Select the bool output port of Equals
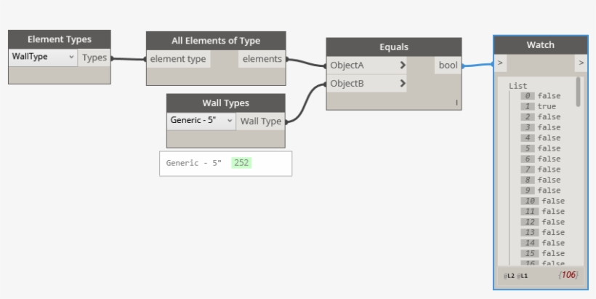Viewport: 596px width, 299px height. click(448, 65)
